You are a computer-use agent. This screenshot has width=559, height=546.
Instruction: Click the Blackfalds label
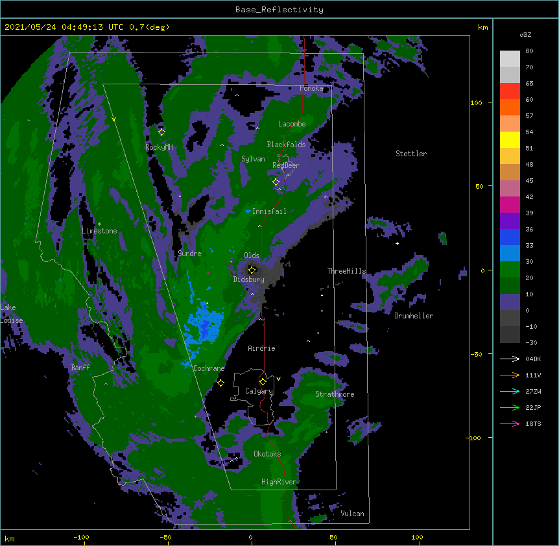pyautogui.click(x=286, y=145)
